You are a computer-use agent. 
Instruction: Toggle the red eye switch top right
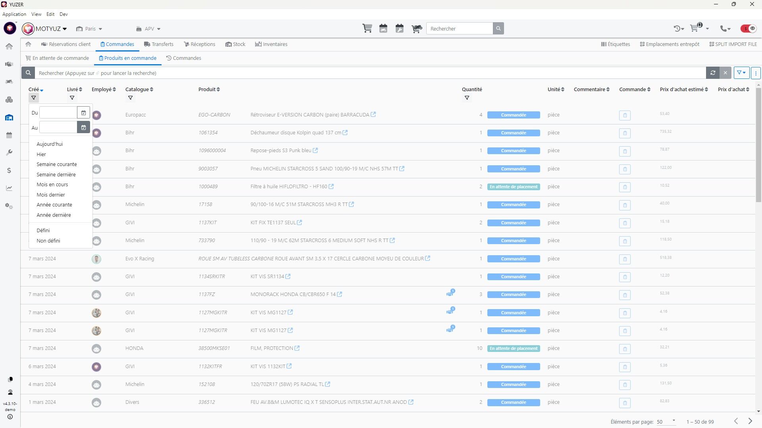pos(749,29)
